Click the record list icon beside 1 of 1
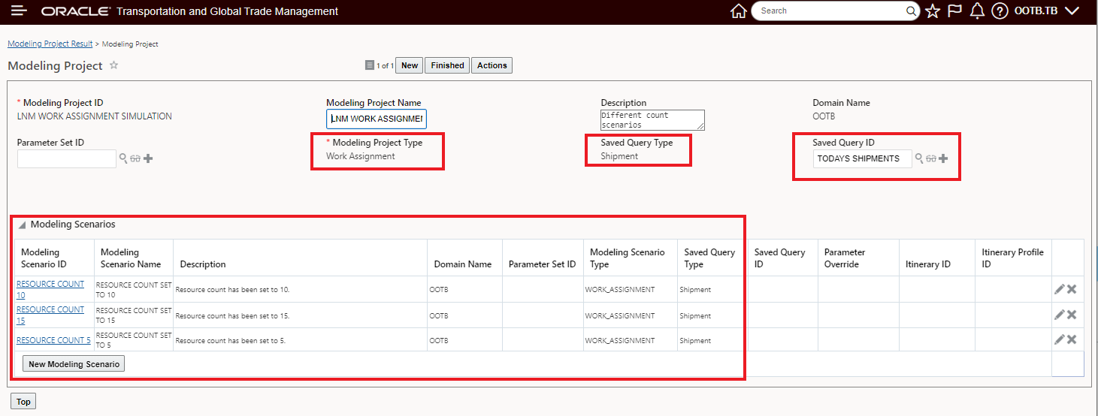The image size is (1098, 416). point(369,65)
